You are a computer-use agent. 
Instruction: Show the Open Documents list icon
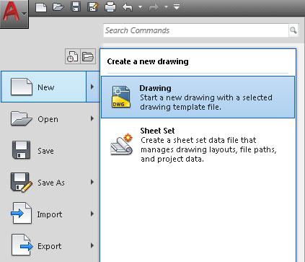pos(88,56)
